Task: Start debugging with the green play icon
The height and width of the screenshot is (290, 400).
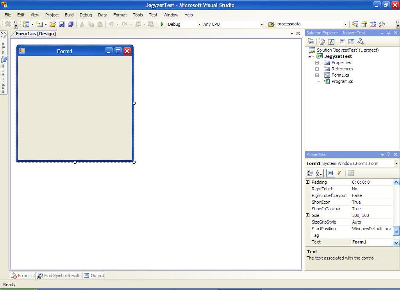Action: (162, 24)
